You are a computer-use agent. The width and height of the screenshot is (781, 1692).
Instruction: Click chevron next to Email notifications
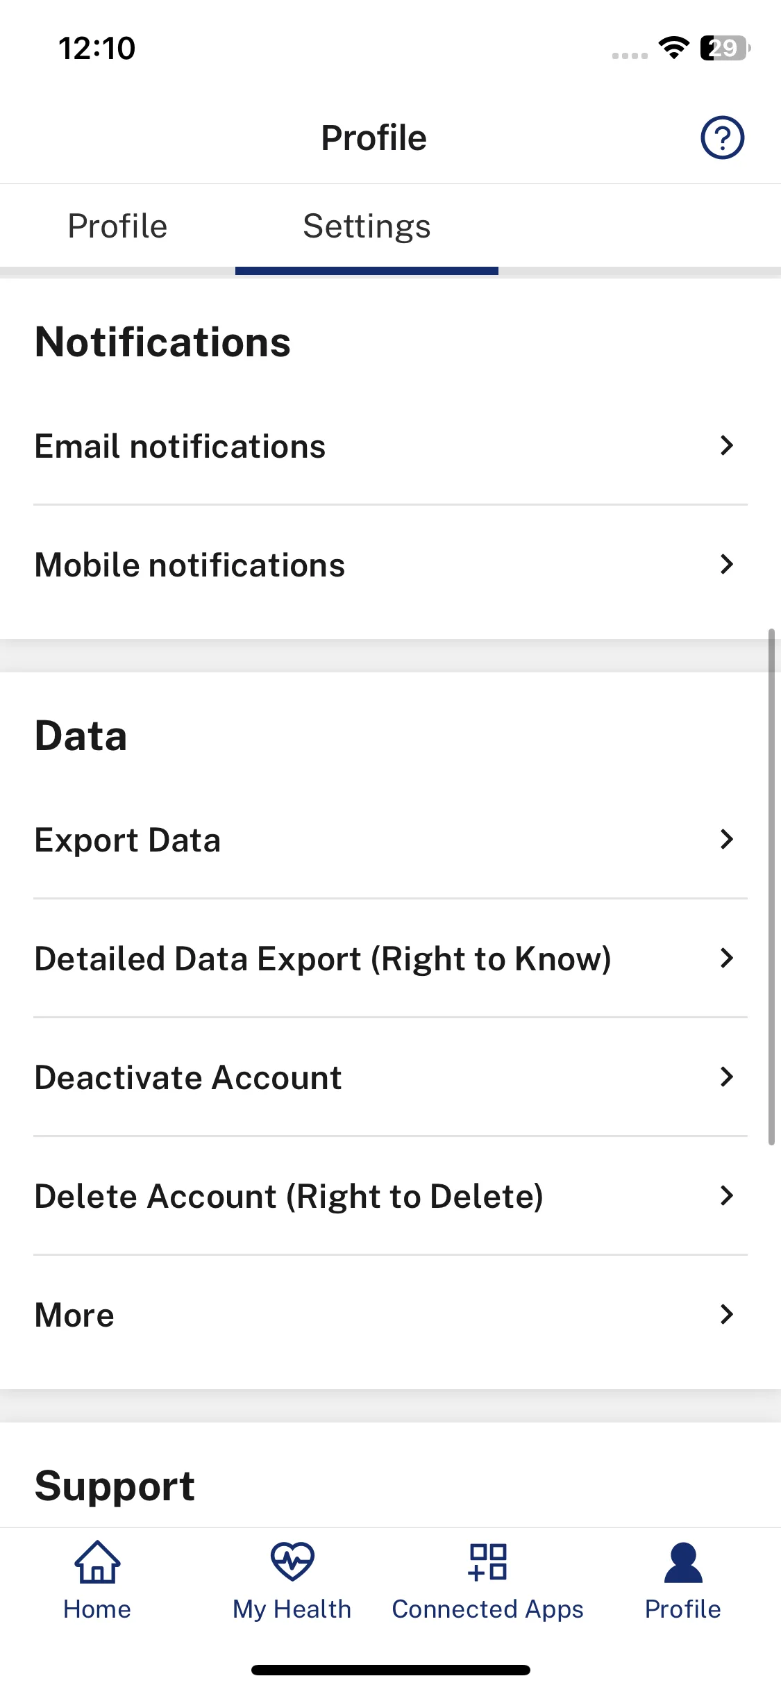pos(727,445)
